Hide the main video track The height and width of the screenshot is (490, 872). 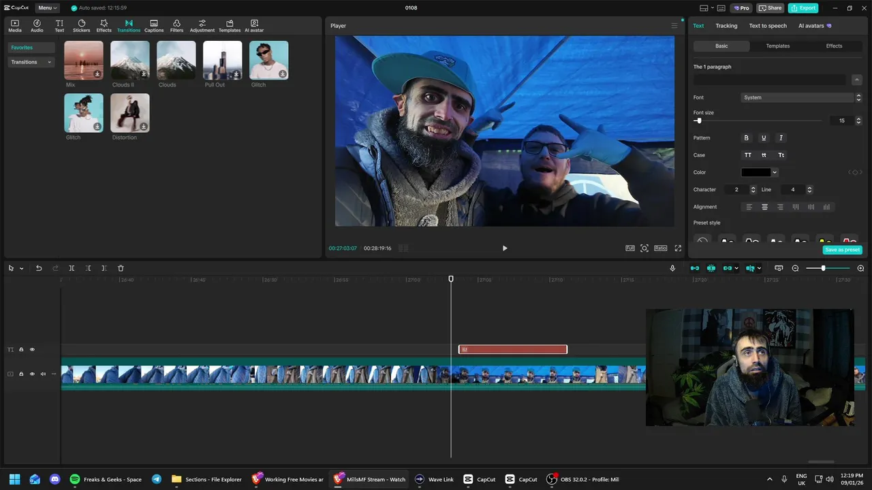[32, 374]
